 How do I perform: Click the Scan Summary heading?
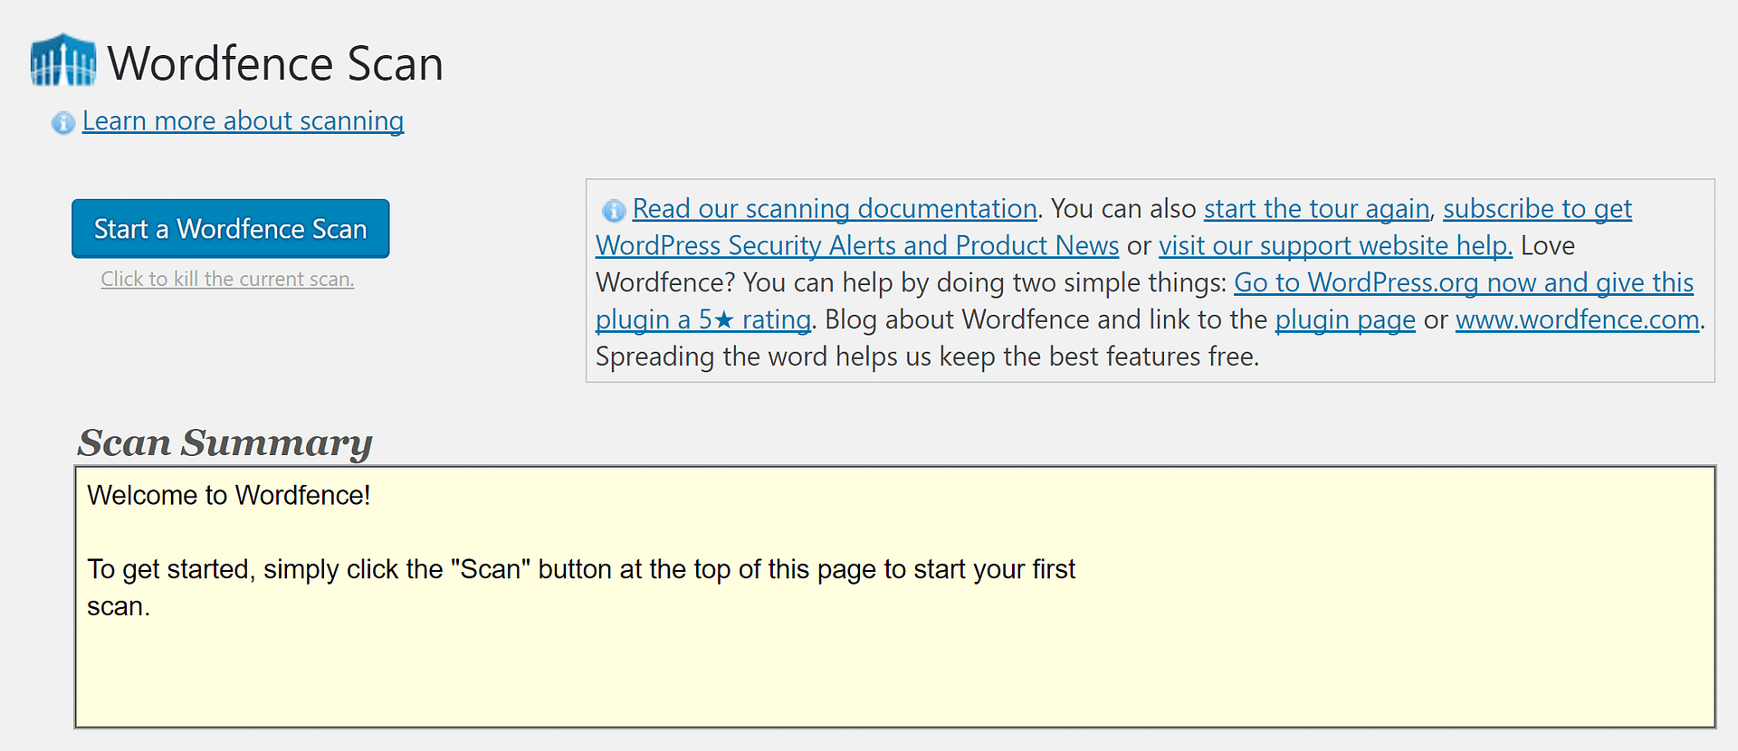click(224, 442)
